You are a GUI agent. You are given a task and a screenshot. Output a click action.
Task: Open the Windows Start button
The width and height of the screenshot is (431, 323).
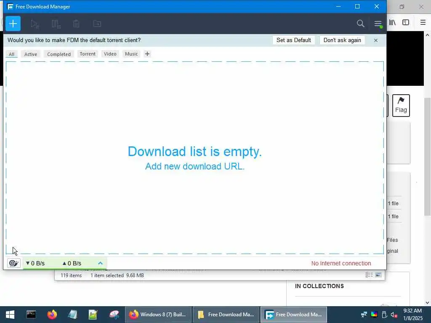coord(10,315)
